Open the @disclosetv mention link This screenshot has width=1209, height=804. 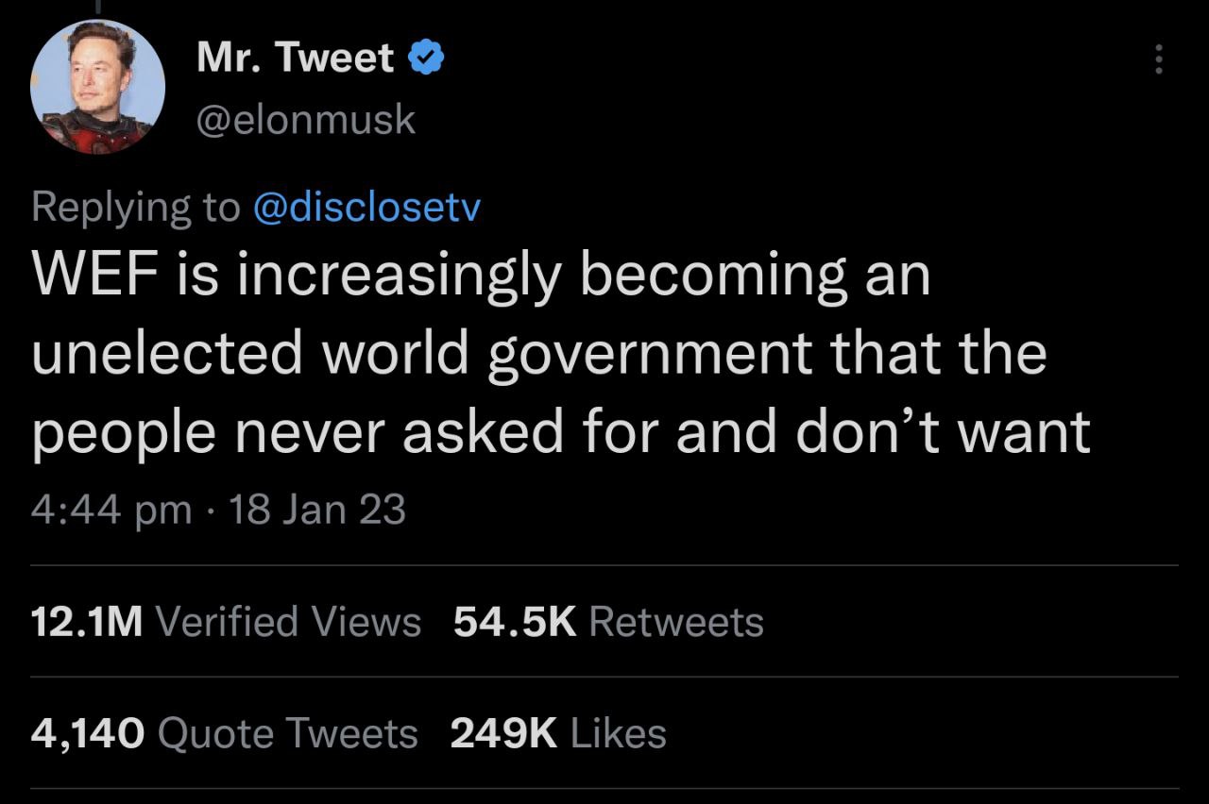[367, 208]
